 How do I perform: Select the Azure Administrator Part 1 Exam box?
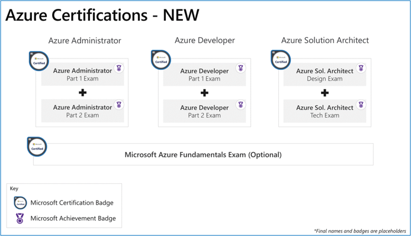click(x=82, y=75)
